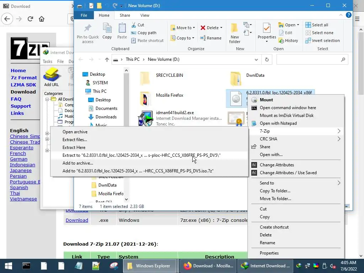Click Paste shortcut in ribbon
The image size is (364, 273).
148,41
